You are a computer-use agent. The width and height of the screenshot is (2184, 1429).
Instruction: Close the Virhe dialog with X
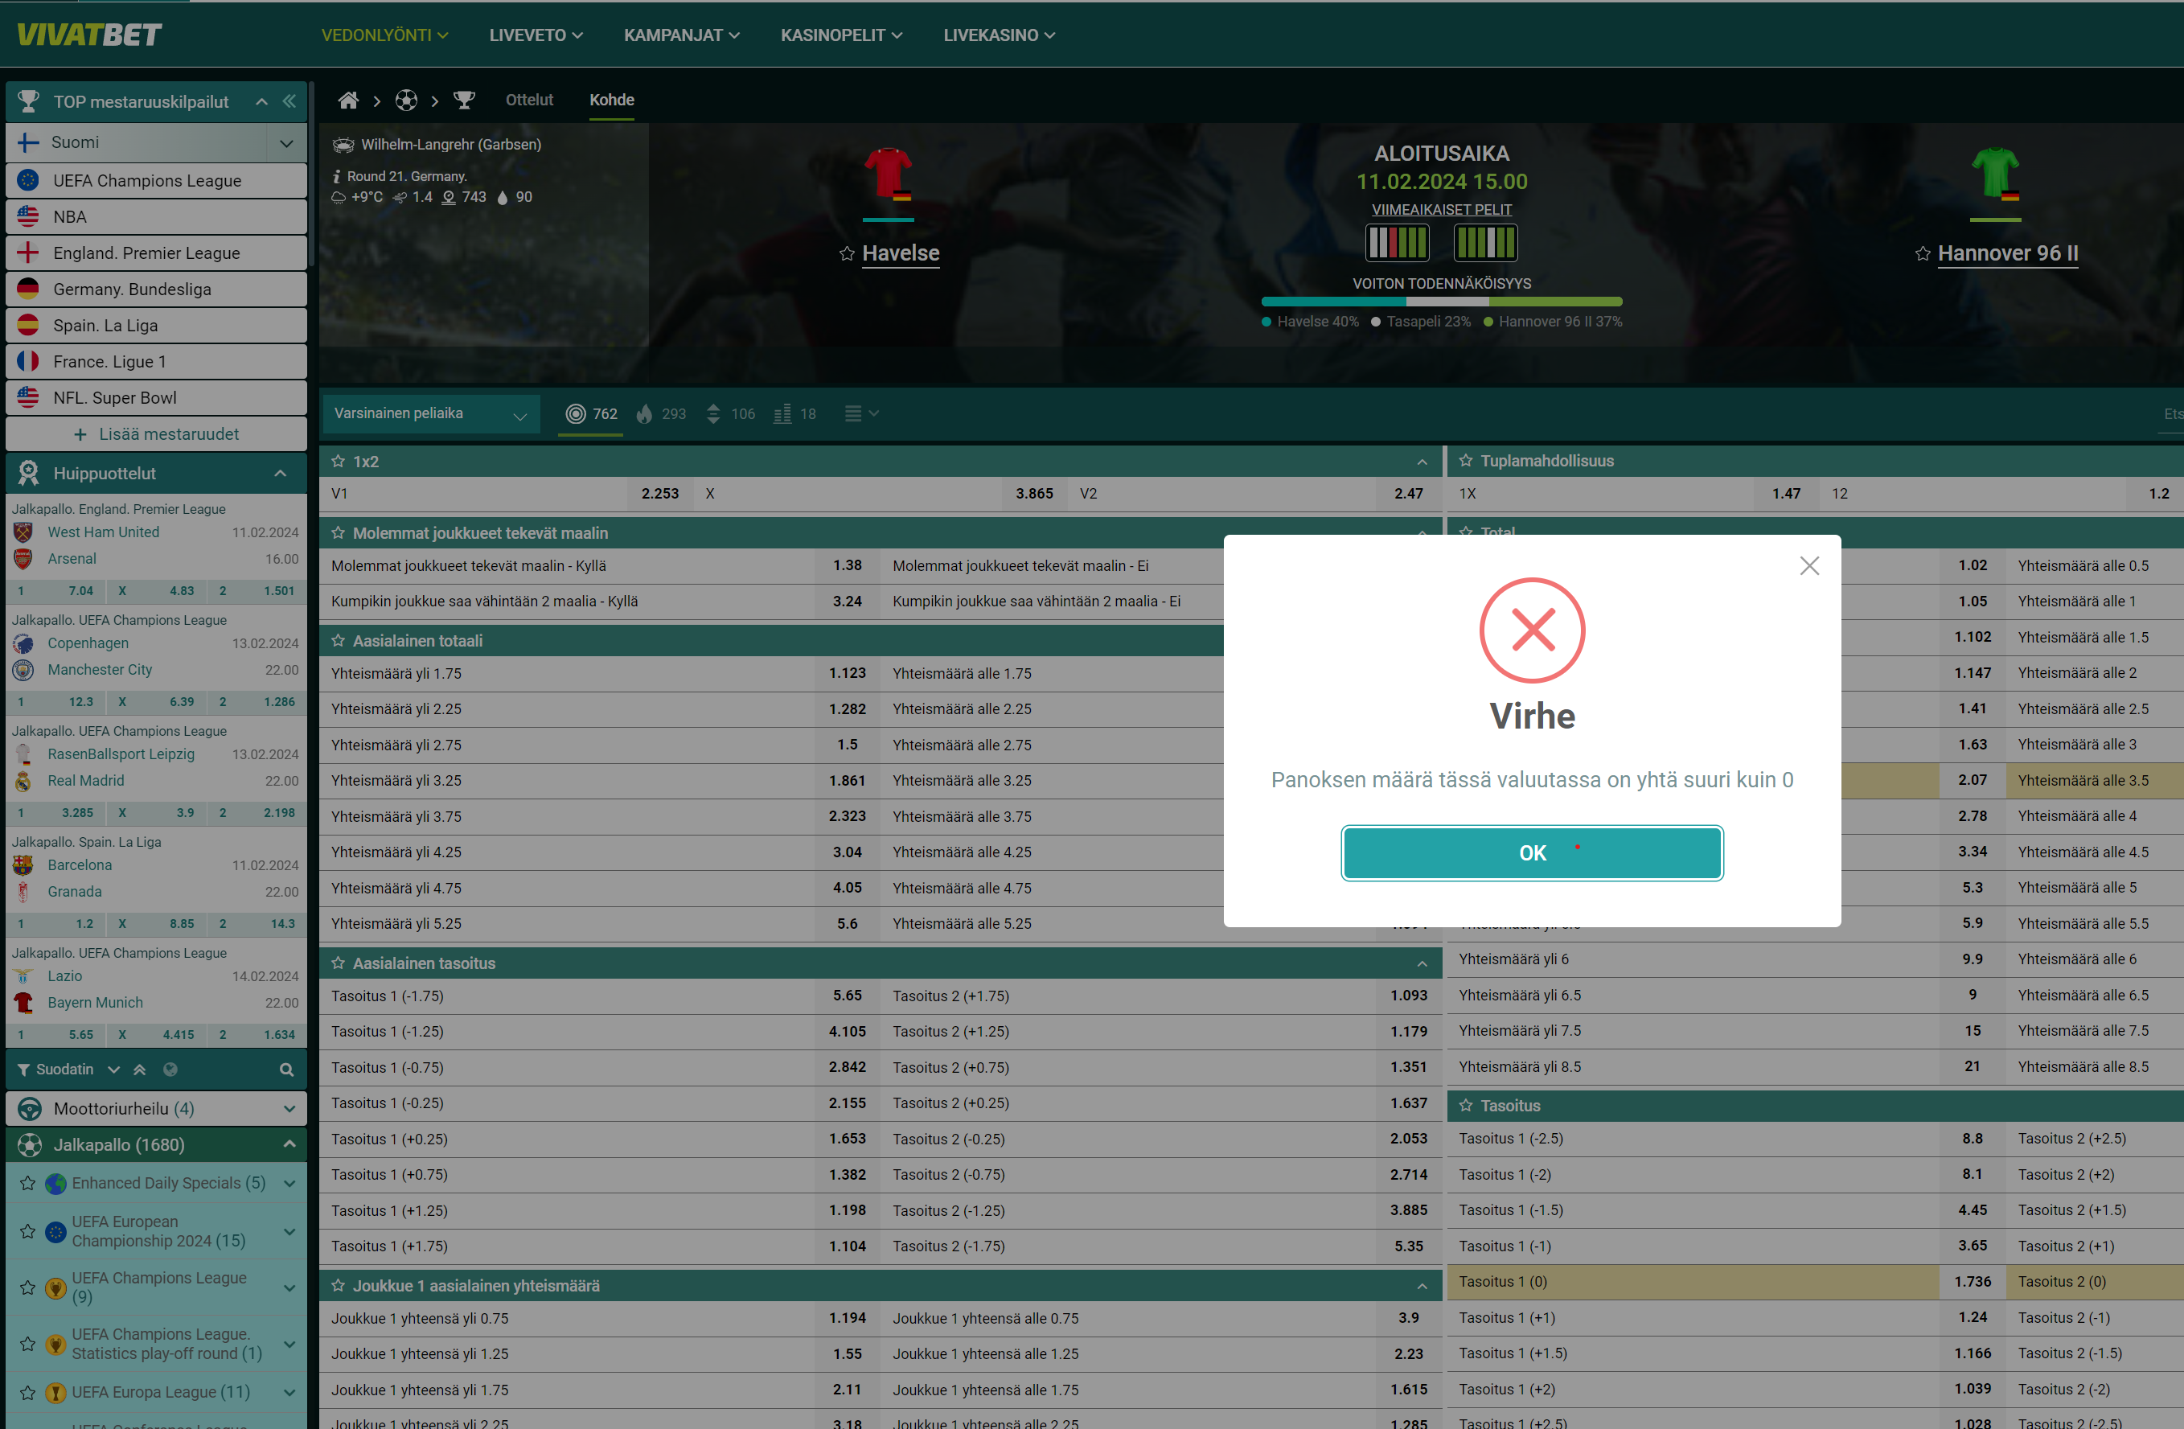(x=1808, y=565)
